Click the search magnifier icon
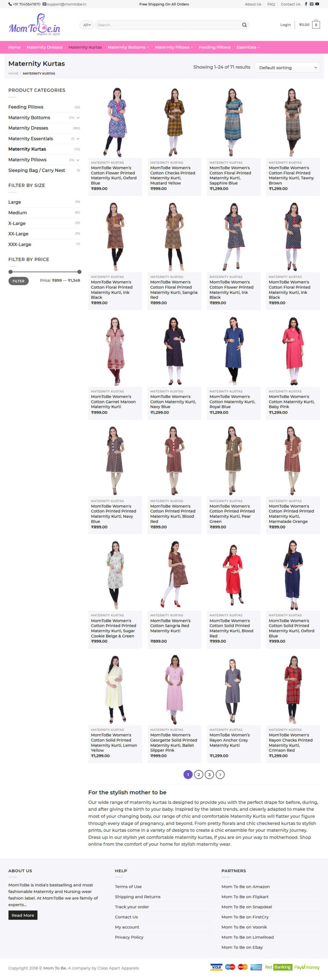The height and width of the screenshot is (978, 328). point(244,25)
